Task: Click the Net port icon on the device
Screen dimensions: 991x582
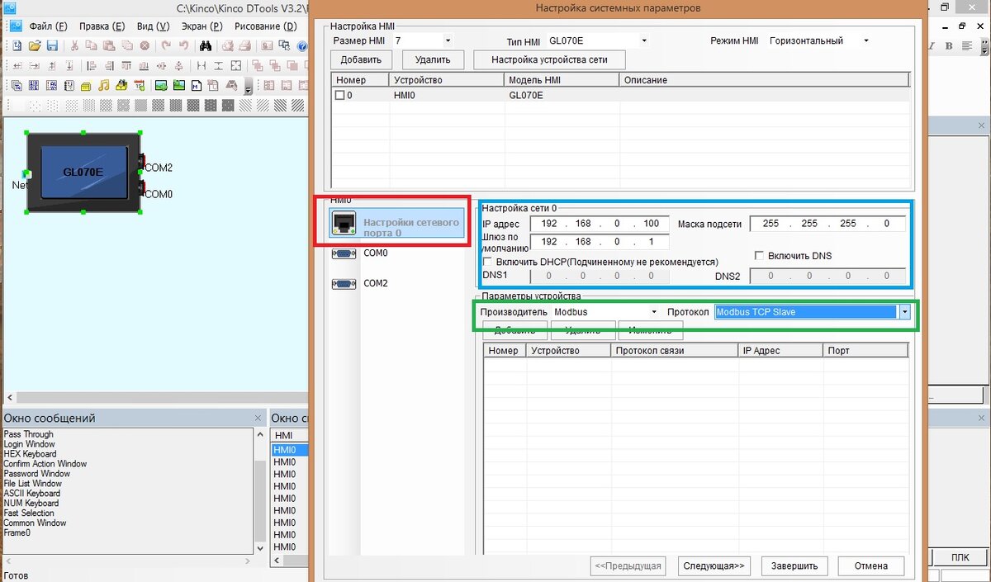Action: coord(26,173)
